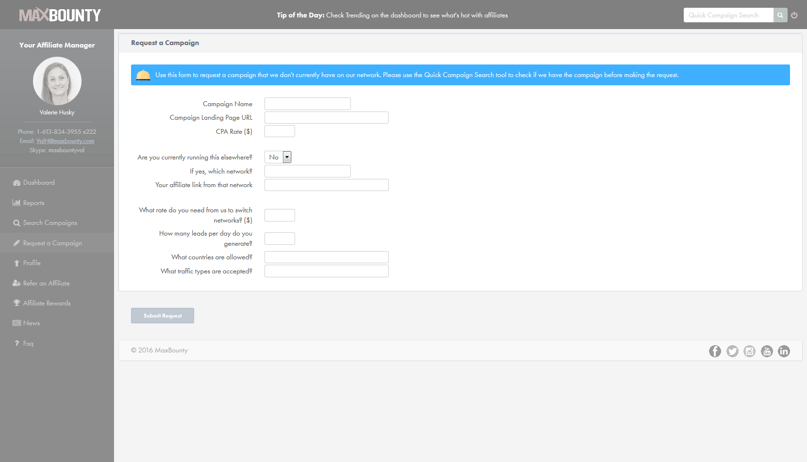Open News in the sidebar
The image size is (807, 462).
click(x=32, y=323)
